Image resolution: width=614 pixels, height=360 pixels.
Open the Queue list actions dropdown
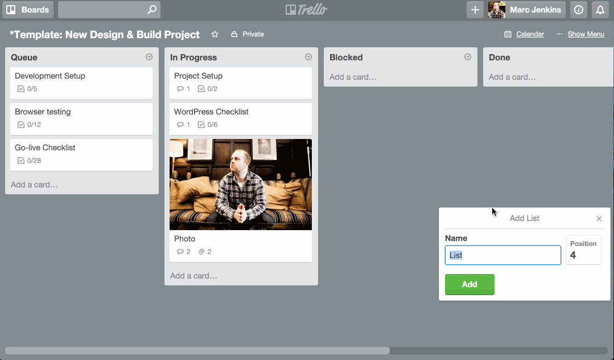(149, 57)
